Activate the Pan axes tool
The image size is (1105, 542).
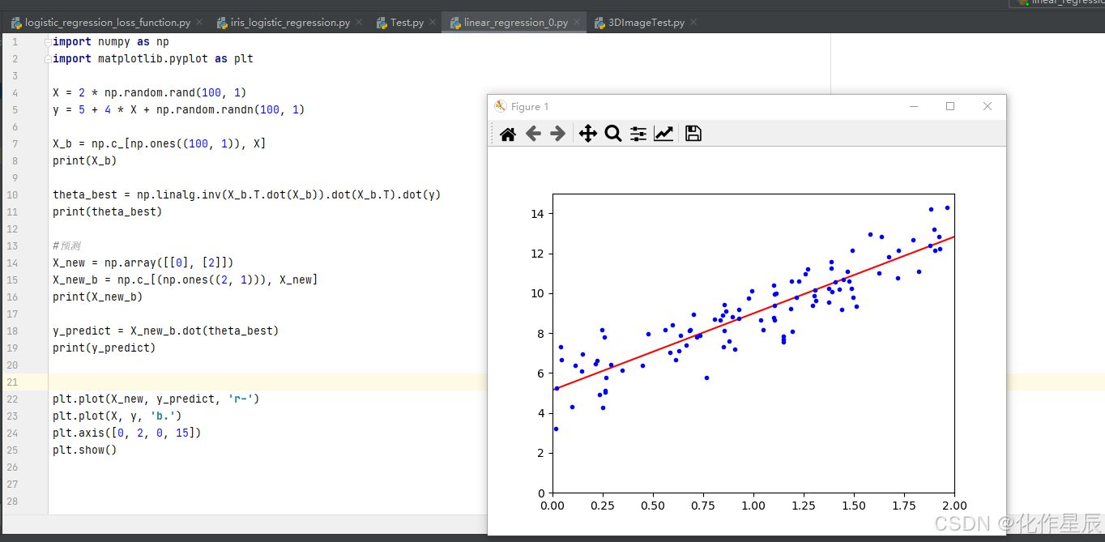pyautogui.click(x=588, y=134)
